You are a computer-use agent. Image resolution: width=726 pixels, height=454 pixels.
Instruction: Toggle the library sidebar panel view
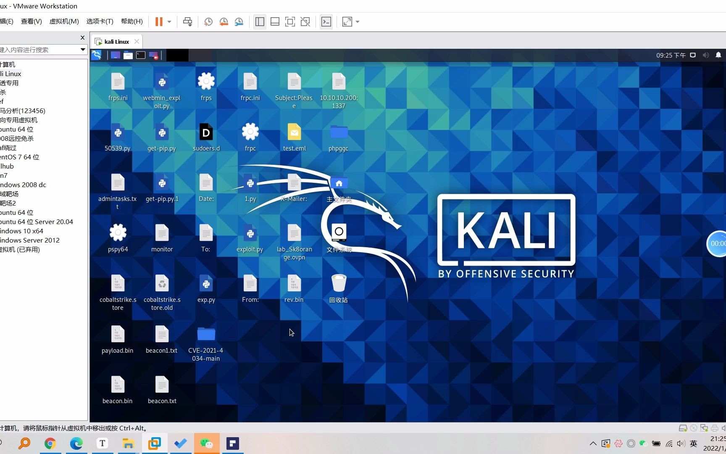point(260,21)
